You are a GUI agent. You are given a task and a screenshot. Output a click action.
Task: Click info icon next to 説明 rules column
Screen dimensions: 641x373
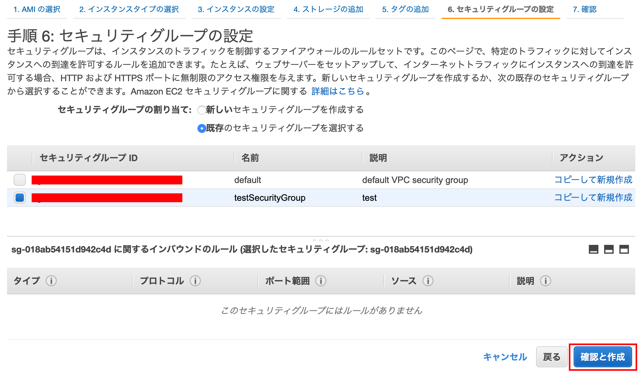pos(545,281)
